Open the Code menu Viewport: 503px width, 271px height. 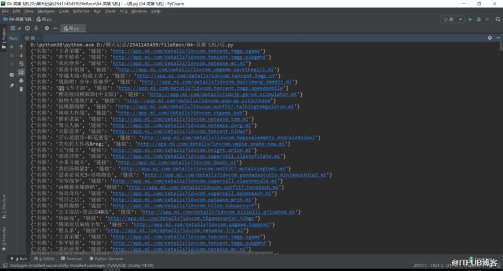[x=64, y=11]
